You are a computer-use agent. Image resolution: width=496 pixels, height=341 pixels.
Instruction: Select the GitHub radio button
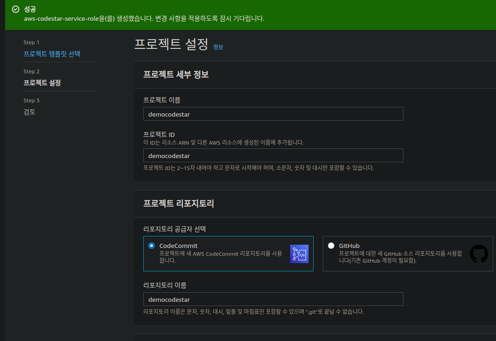[331, 246]
